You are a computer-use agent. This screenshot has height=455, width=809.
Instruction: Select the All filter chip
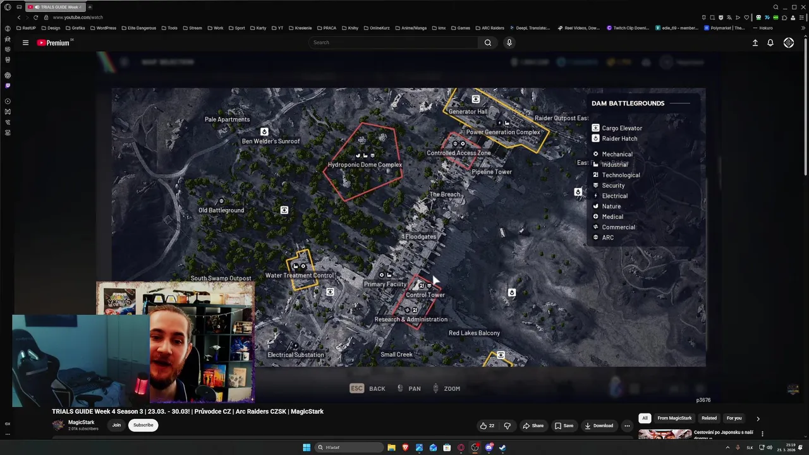645,418
